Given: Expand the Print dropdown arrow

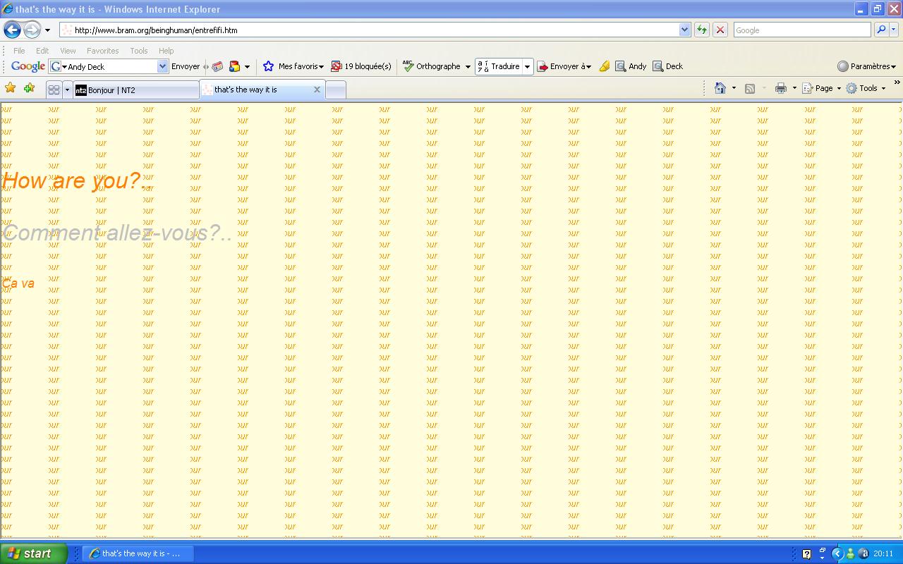Looking at the screenshot, I should pyautogui.click(x=794, y=88).
